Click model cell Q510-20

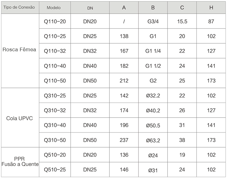point(55,154)
